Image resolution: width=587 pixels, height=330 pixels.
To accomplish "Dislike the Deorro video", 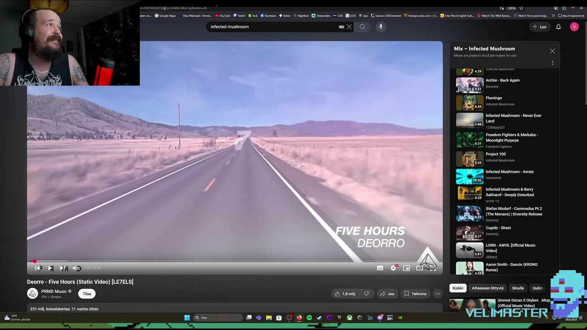I will click(x=366, y=294).
